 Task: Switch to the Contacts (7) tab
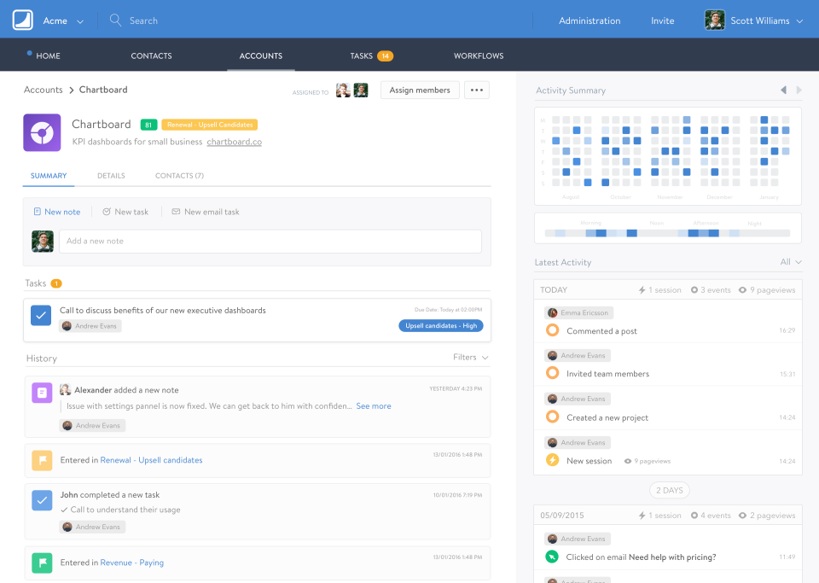(180, 176)
